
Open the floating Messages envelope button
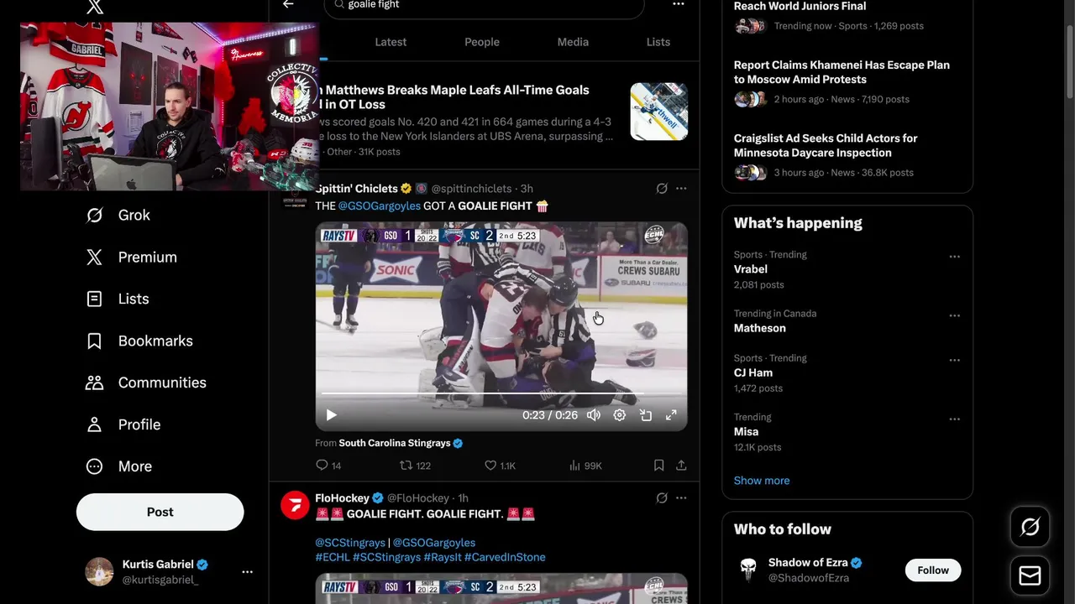pyautogui.click(x=1030, y=575)
